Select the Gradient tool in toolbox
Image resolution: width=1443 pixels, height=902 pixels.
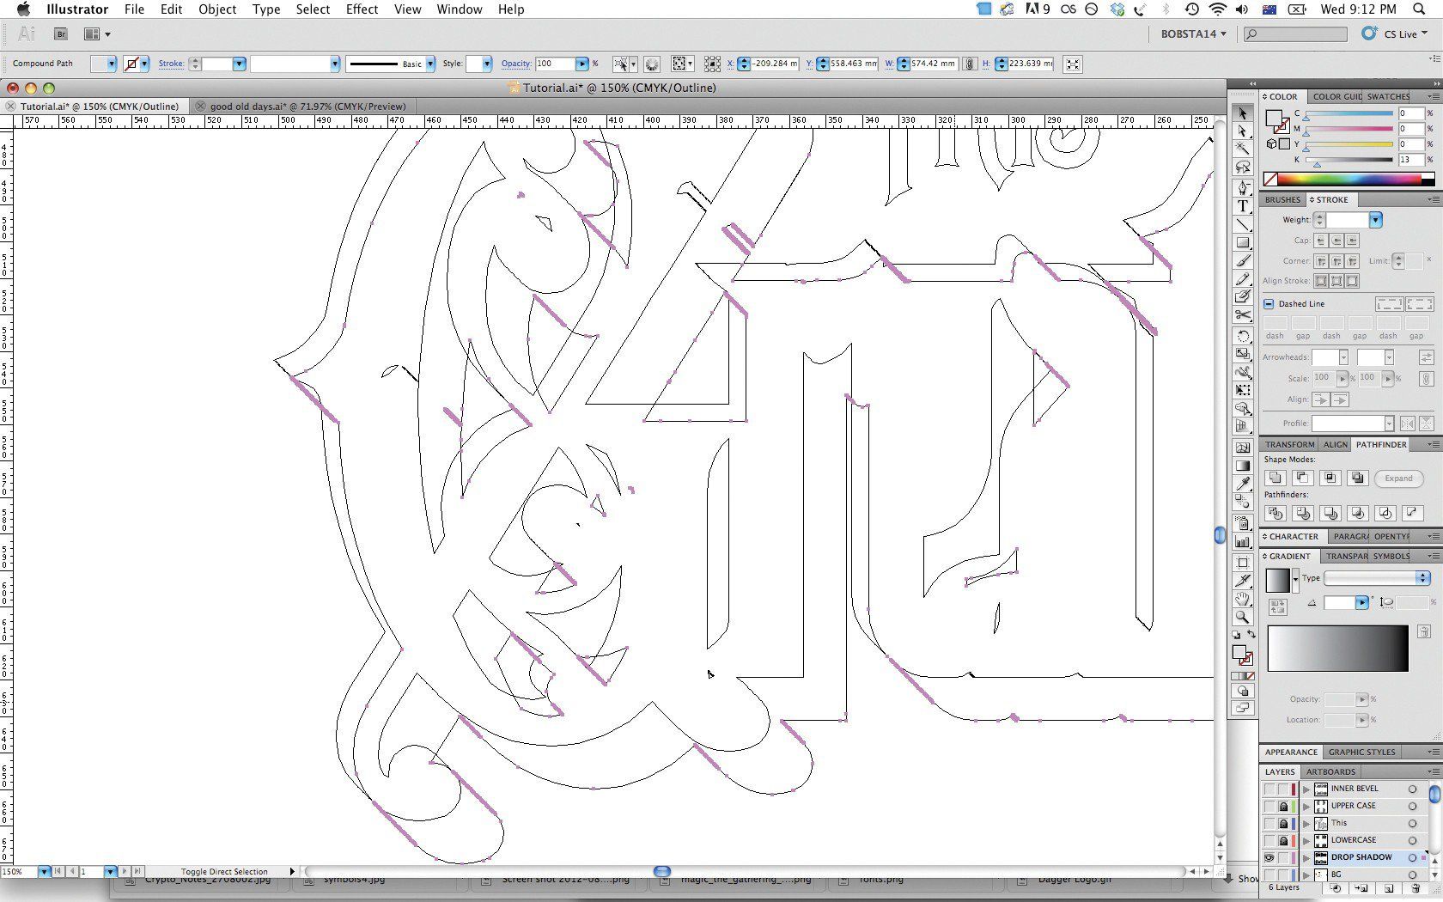point(1243,466)
